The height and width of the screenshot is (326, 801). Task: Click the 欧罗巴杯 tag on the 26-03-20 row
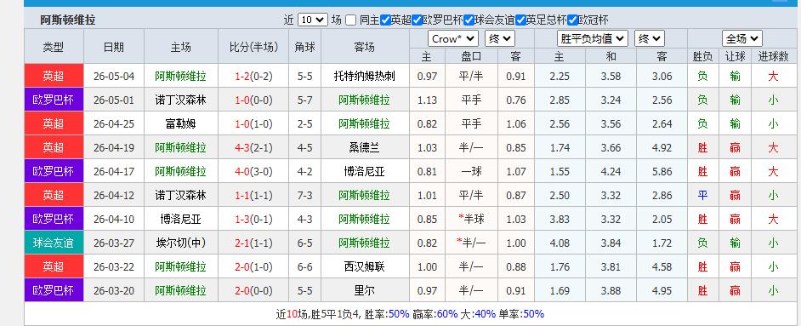pos(54,290)
